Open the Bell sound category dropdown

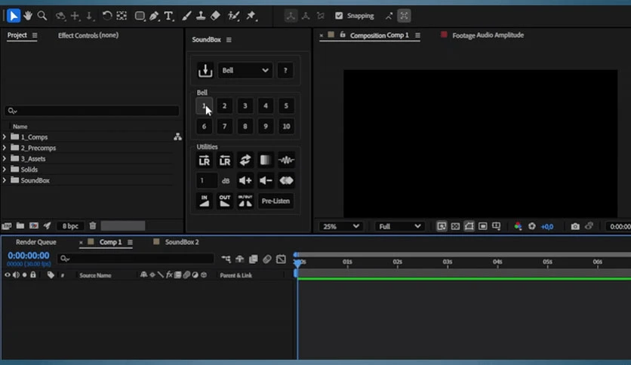(245, 70)
